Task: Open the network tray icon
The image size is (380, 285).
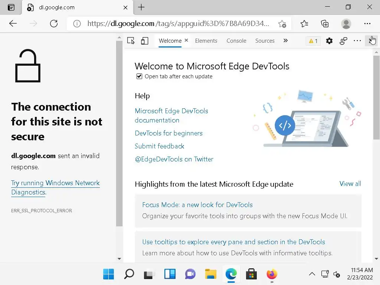Action: (325, 274)
